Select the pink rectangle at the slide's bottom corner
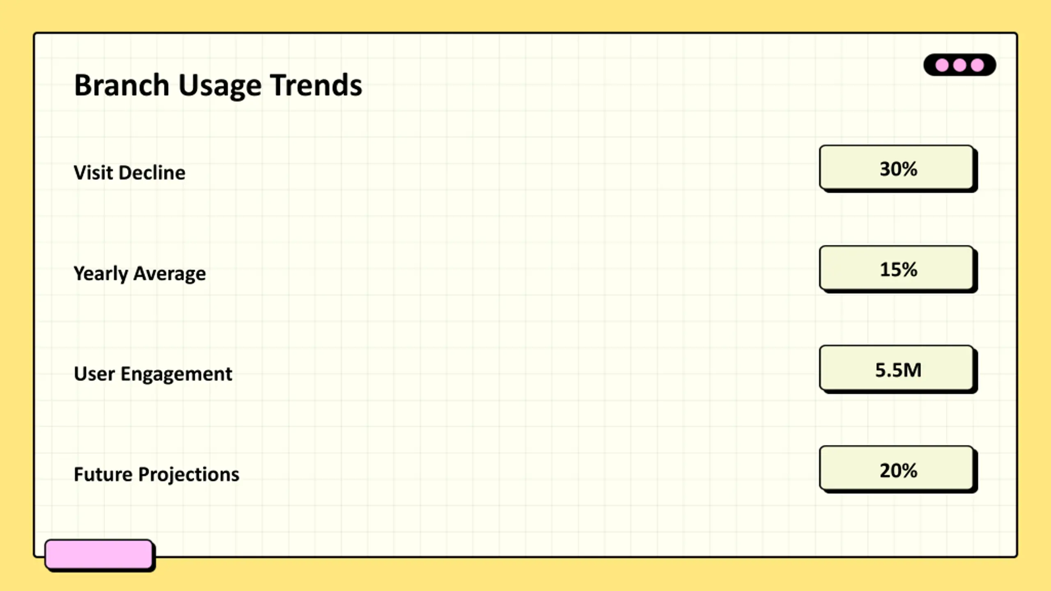Viewport: 1051px width, 591px height. pos(99,554)
